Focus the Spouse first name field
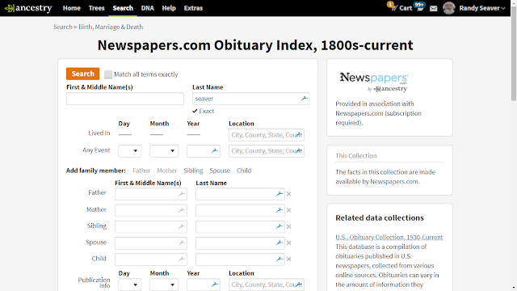The image size is (517, 291). pyautogui.click(x=151, y=242)
